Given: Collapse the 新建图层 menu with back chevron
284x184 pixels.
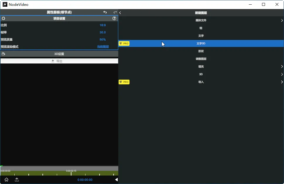Looking at the screenshot, I should click(x=120, y=13).
